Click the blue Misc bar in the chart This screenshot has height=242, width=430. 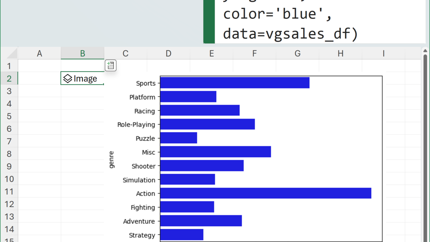coord(216,152)
